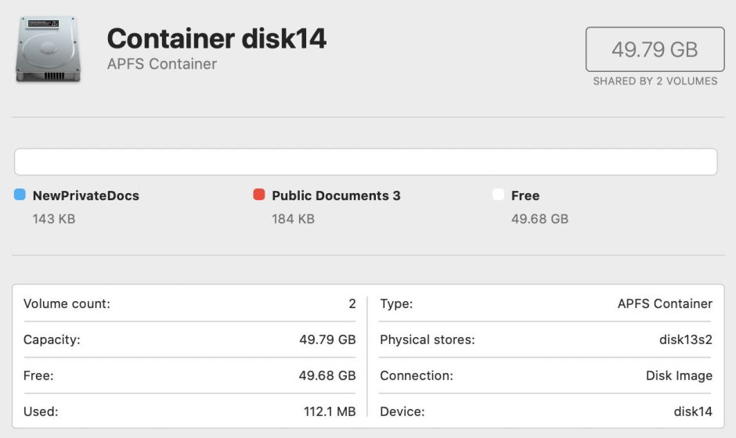The width and height of the screenshot is (736, 438).
Task: Click the 143 KB size value
Action: point(54,219)
